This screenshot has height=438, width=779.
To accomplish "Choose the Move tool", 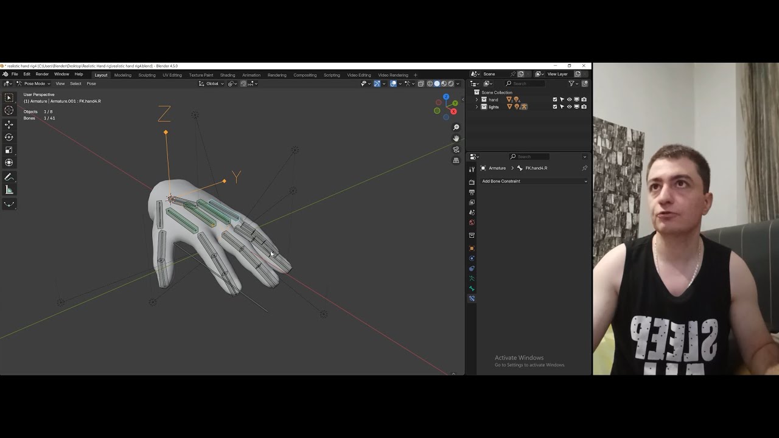I will coord(9,124).
